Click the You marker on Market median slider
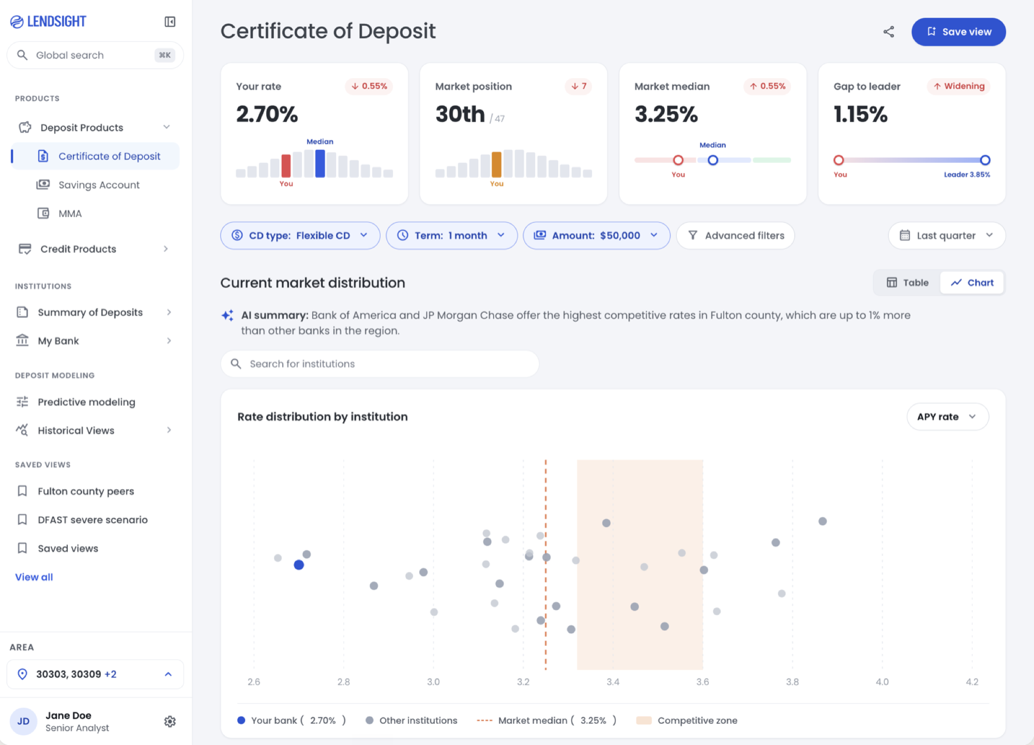 click(678, 160)
